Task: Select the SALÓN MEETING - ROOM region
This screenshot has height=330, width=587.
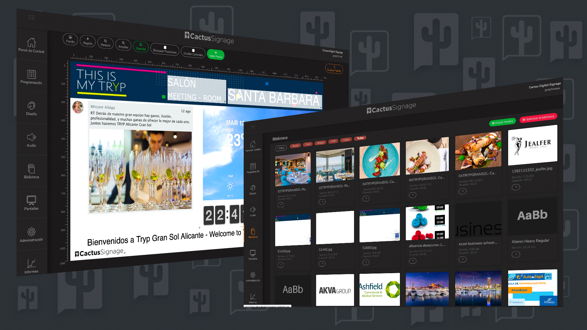Action: click(197, 90)
